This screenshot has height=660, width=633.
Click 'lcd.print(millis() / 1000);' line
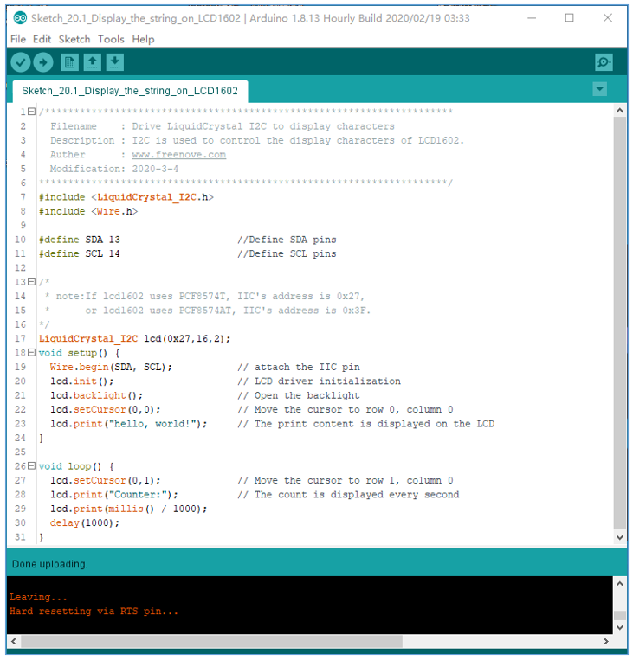click(x=129, y=509)
